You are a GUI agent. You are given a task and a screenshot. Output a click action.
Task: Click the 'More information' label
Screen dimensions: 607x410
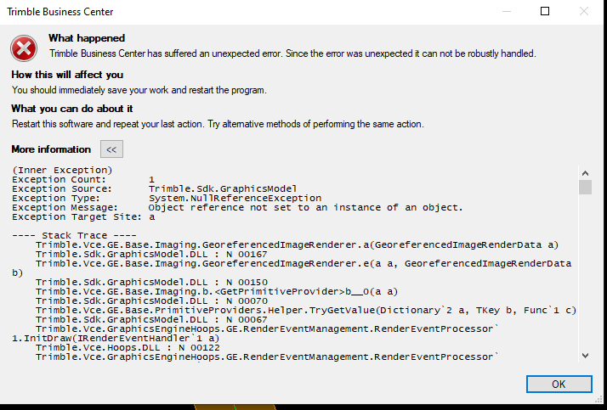coord(51,149)
